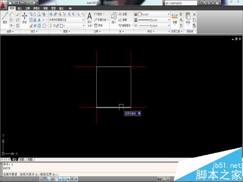Image resolution: width=243 pixels, height=182 pixels.
Task: Open the current layer dropdown list
Action: (67, 26)
